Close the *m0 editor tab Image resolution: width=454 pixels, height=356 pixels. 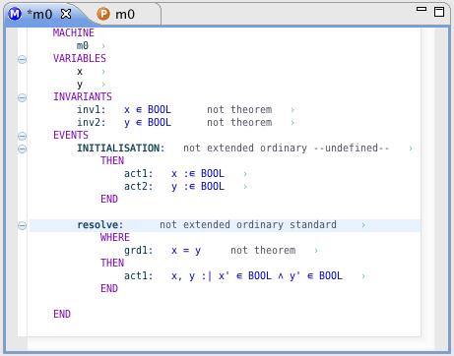pos(66,14)
